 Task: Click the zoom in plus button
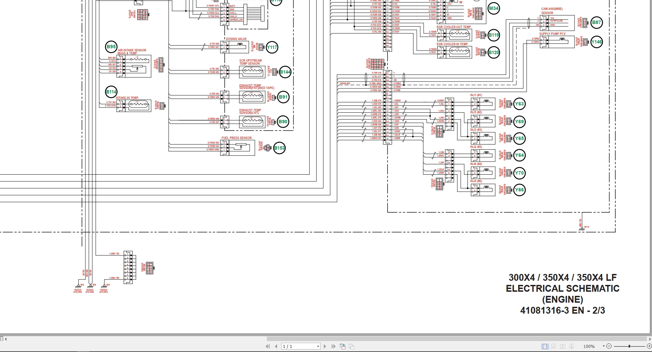point(649,347)
